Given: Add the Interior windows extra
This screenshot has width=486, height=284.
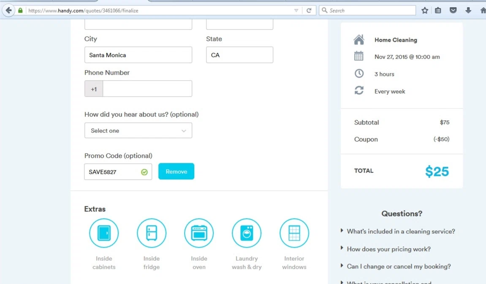Looking at the screenshot, I should click(x=294, y=233).
